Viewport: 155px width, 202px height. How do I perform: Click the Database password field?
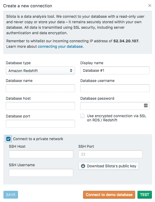pyautogui.click(x=115, y=106)
